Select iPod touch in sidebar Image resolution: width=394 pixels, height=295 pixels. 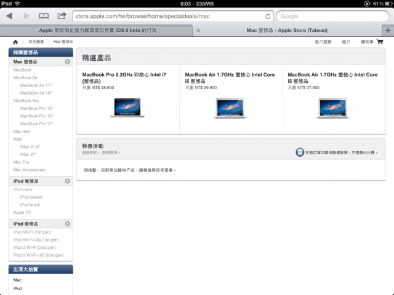click(x=30, y=205)
